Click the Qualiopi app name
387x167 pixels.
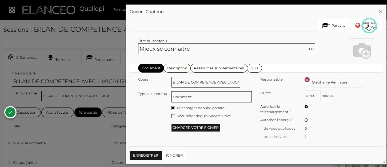point(92,9)
